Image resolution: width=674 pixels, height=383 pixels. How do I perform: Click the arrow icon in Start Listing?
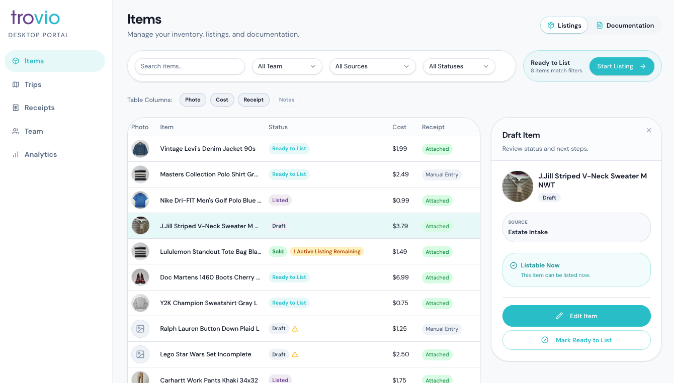coord(643,66)
